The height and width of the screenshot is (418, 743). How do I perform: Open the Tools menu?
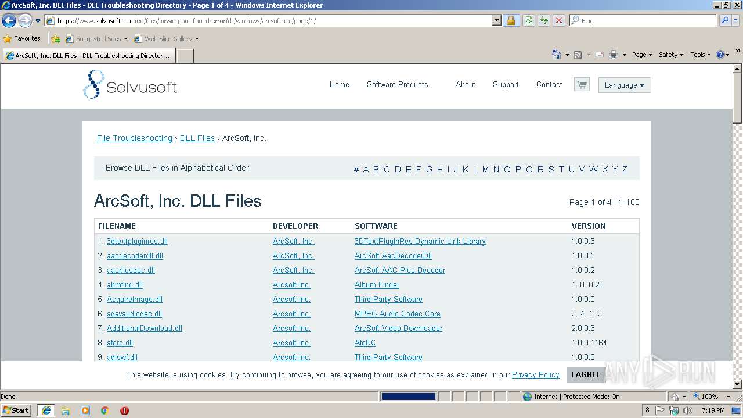[701, 55]
